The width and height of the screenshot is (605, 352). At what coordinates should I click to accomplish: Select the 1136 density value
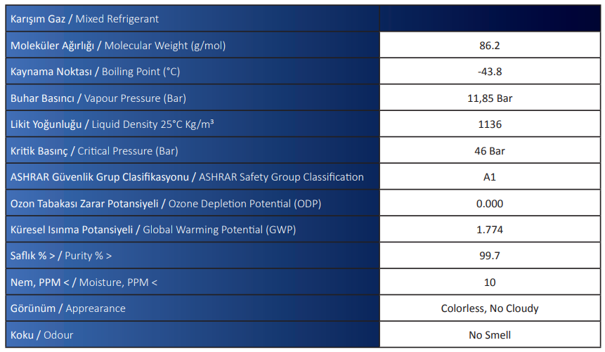click(490, 124)
